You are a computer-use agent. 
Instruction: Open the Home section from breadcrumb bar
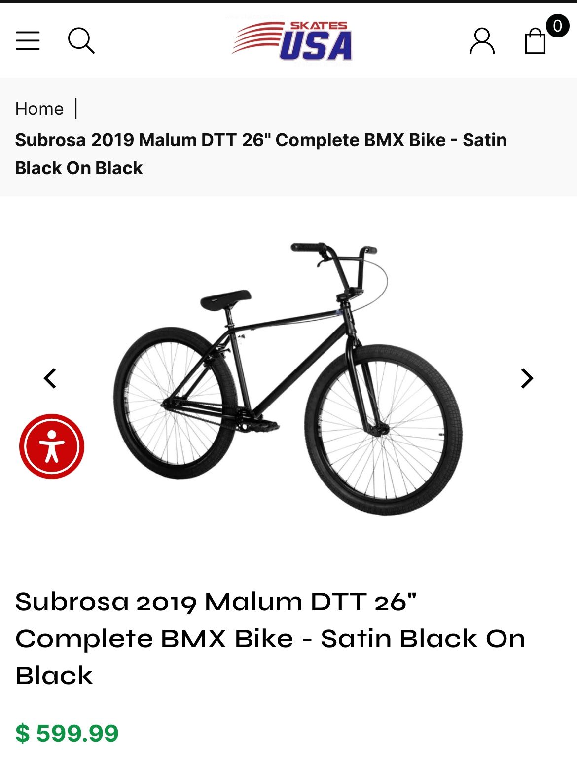pos(39,108)
